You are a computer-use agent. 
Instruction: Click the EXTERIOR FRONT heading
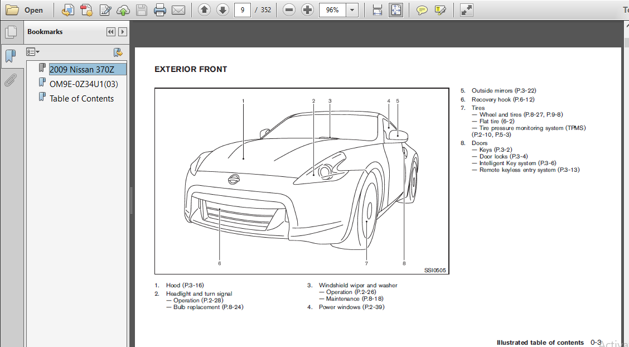point(191,69)
